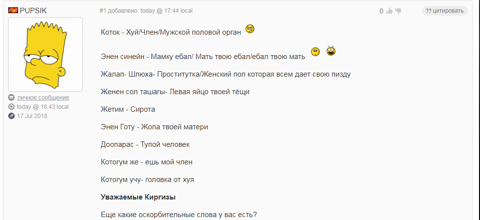Click the post rating count 0
This screenshot has height=220, width=480.
tap(381, 11)
